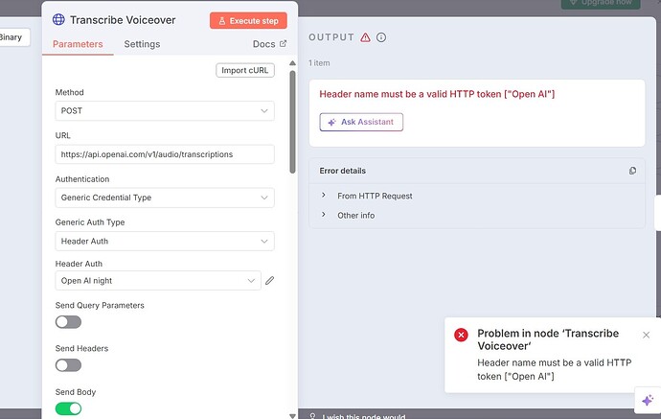Click the Execute step button

coord(248,21)
